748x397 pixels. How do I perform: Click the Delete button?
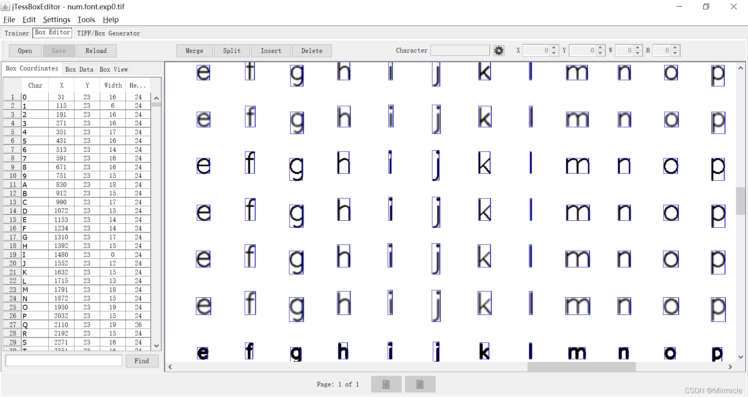pyautogui.click(x=312, y=51)
